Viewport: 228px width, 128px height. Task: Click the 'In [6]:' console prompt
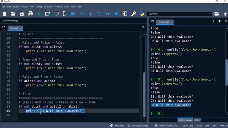157,113
